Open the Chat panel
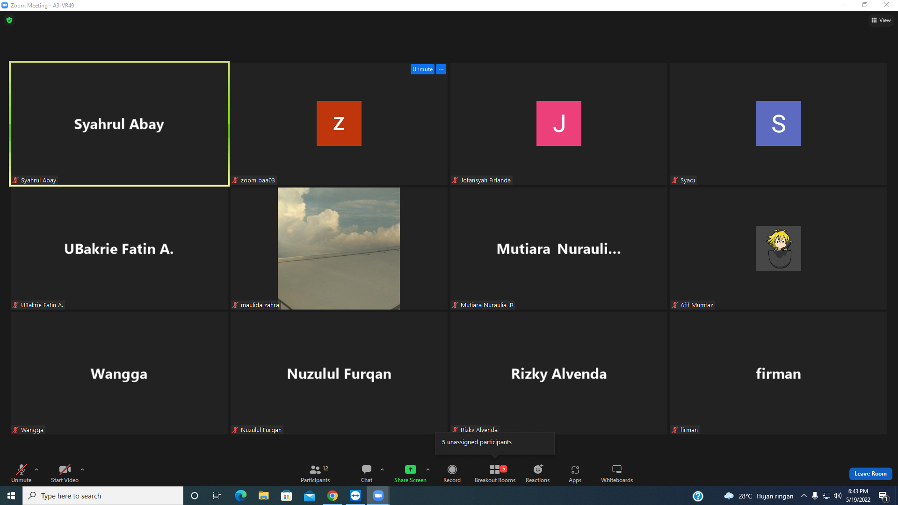The image size is (898, 505). pyautogui.click(x=367, y=473)
